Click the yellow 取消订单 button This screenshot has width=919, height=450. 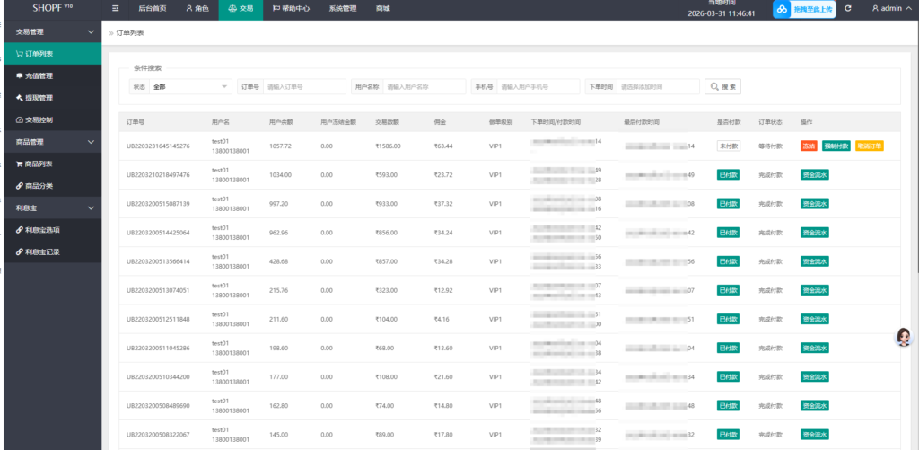point(869,146)
